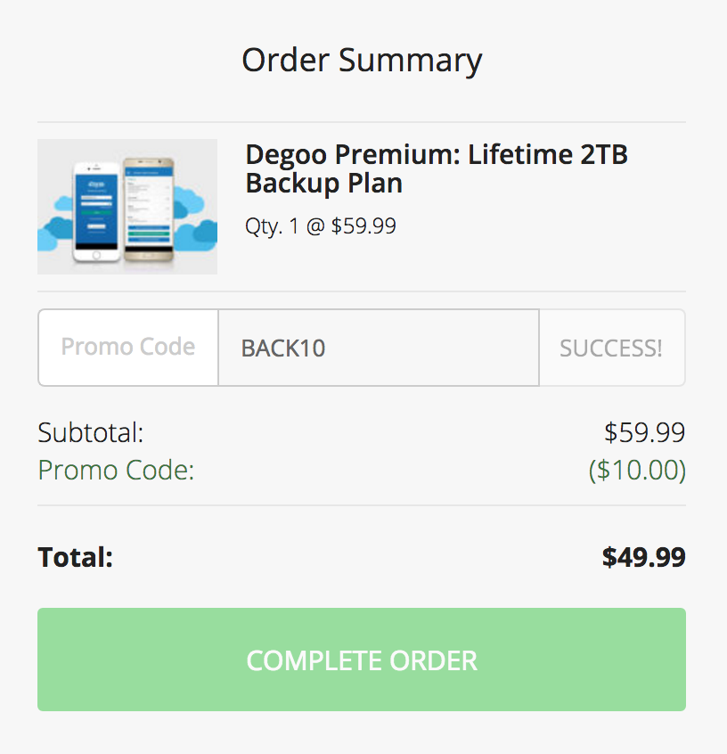Image resolution: width=727 pixels, height=754 pixels.
Task: Click the SUCCESS! promo apply button
Action: click(612, 348)
